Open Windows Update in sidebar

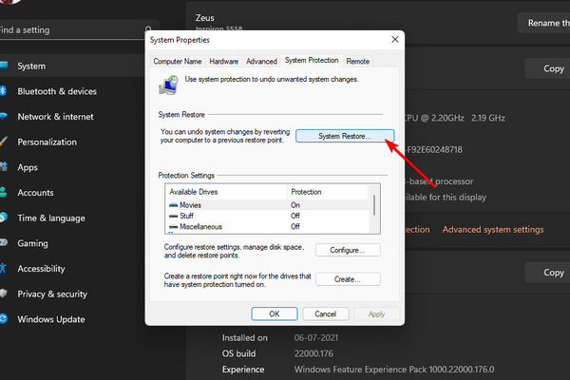[x=51, y=319]
